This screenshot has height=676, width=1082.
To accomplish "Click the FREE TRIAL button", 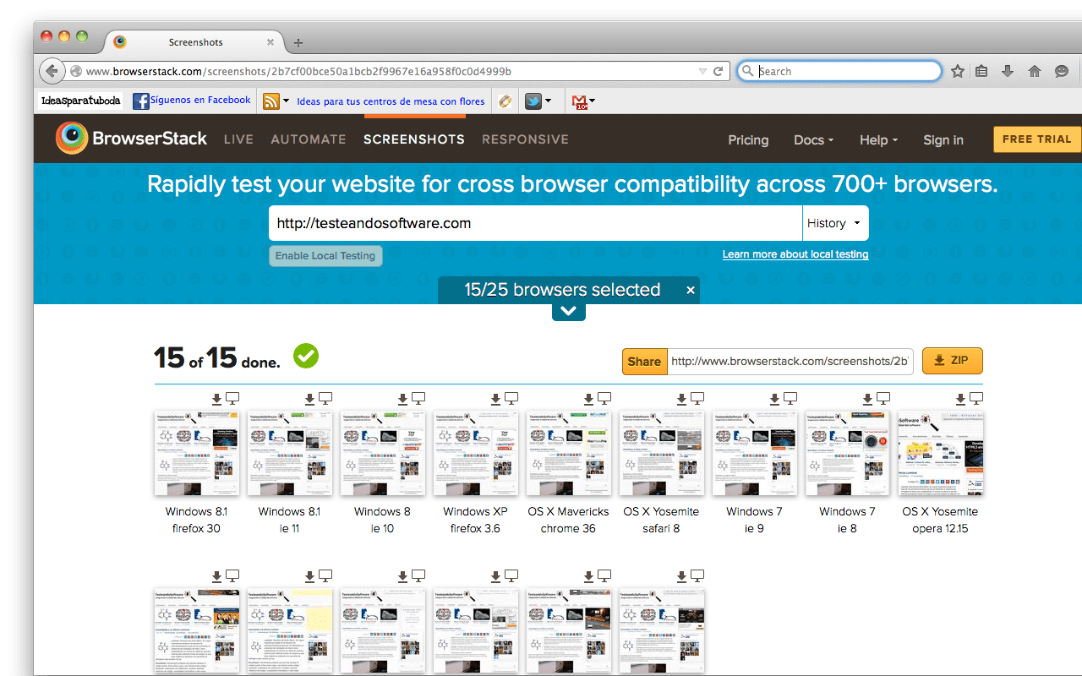I will tap(1037, 139).
